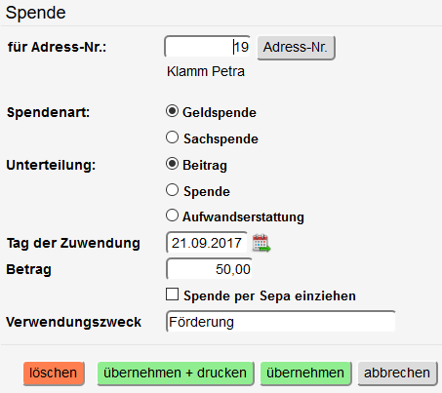Click the Aufwandserstattung label text
The width and height of the screenshot is (442, 393).
[x=243, y=216]
